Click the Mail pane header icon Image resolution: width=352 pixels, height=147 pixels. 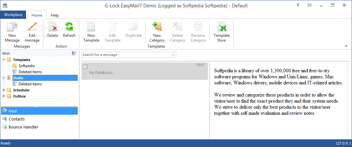click(74, 53)
